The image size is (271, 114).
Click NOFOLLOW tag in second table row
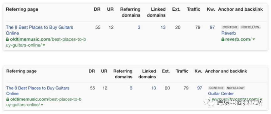click(x=235, y=88)
